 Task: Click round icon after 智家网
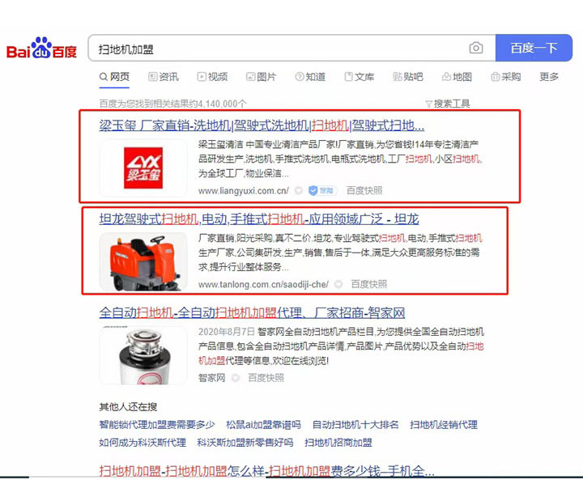point(235,378)
